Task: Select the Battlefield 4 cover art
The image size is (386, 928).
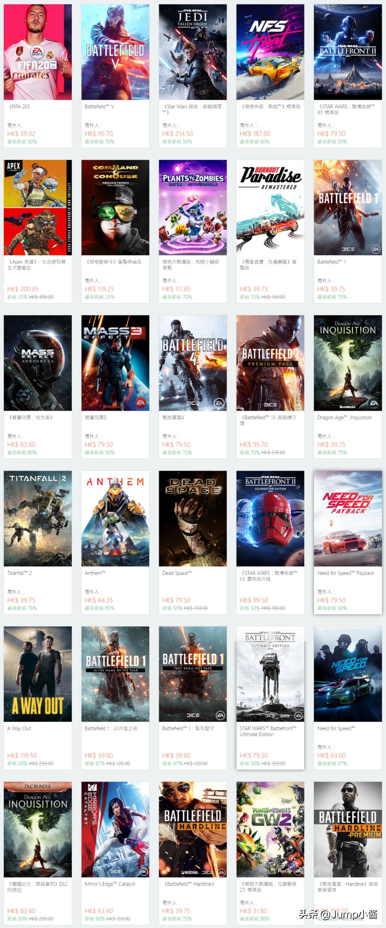Action: point(193,363)
